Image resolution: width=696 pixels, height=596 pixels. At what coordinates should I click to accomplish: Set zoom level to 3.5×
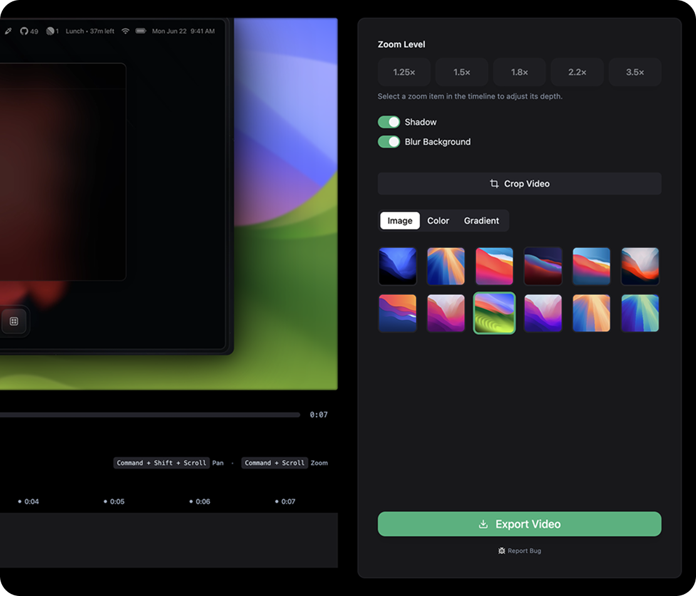coord(635,72)
